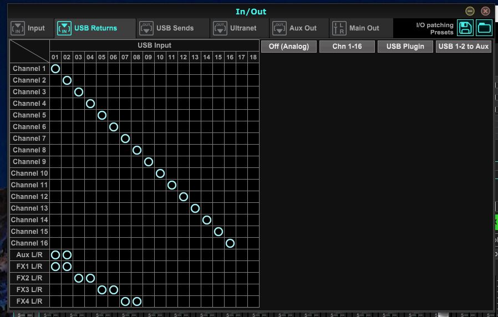Toggle FX4 L/R patch at USB input 07
Viewport: 498px width, 317px height.
[x=125, y=301]
